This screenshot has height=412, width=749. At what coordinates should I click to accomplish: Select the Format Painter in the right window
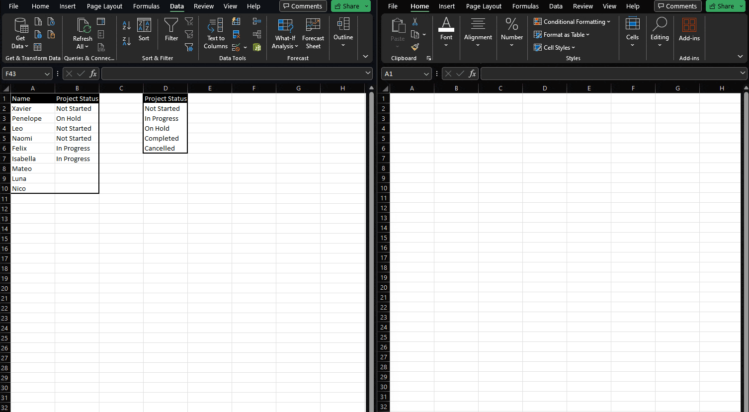pyautogui.click(x=415, y=47)
